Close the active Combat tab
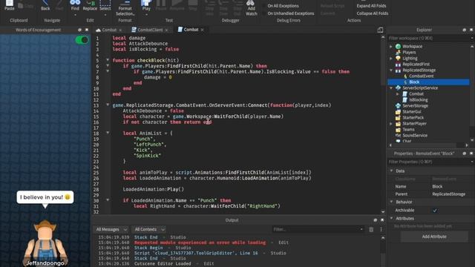Screen dimensions: 475x267 click(202, 30)
